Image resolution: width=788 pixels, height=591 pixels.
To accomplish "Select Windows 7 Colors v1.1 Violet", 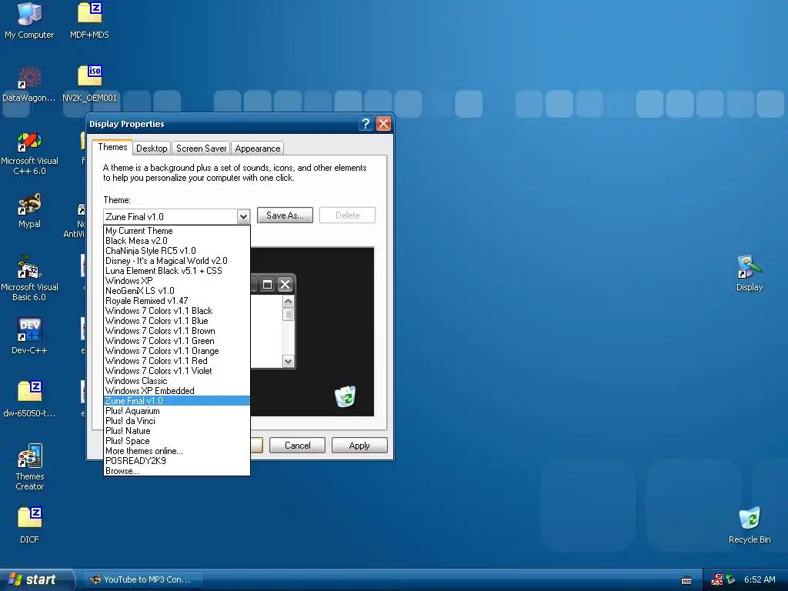I will pyautogui.click(x=177, y=371).
